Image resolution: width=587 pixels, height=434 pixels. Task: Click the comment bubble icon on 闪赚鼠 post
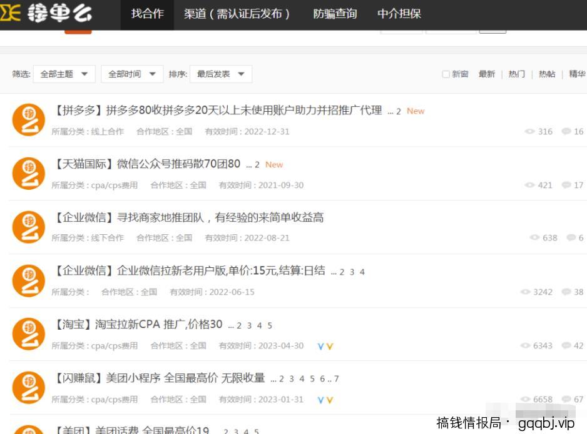pyautogui.click(x=568, y=400)
